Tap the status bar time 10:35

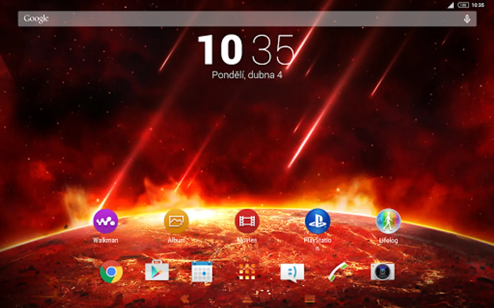coord(478,5)
